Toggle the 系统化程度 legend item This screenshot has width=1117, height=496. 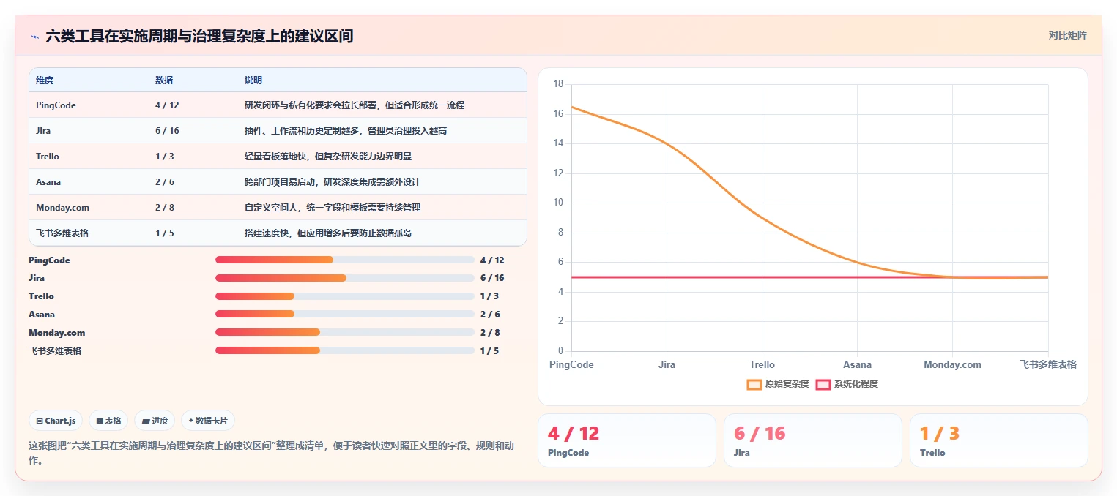tap(846, 384)
